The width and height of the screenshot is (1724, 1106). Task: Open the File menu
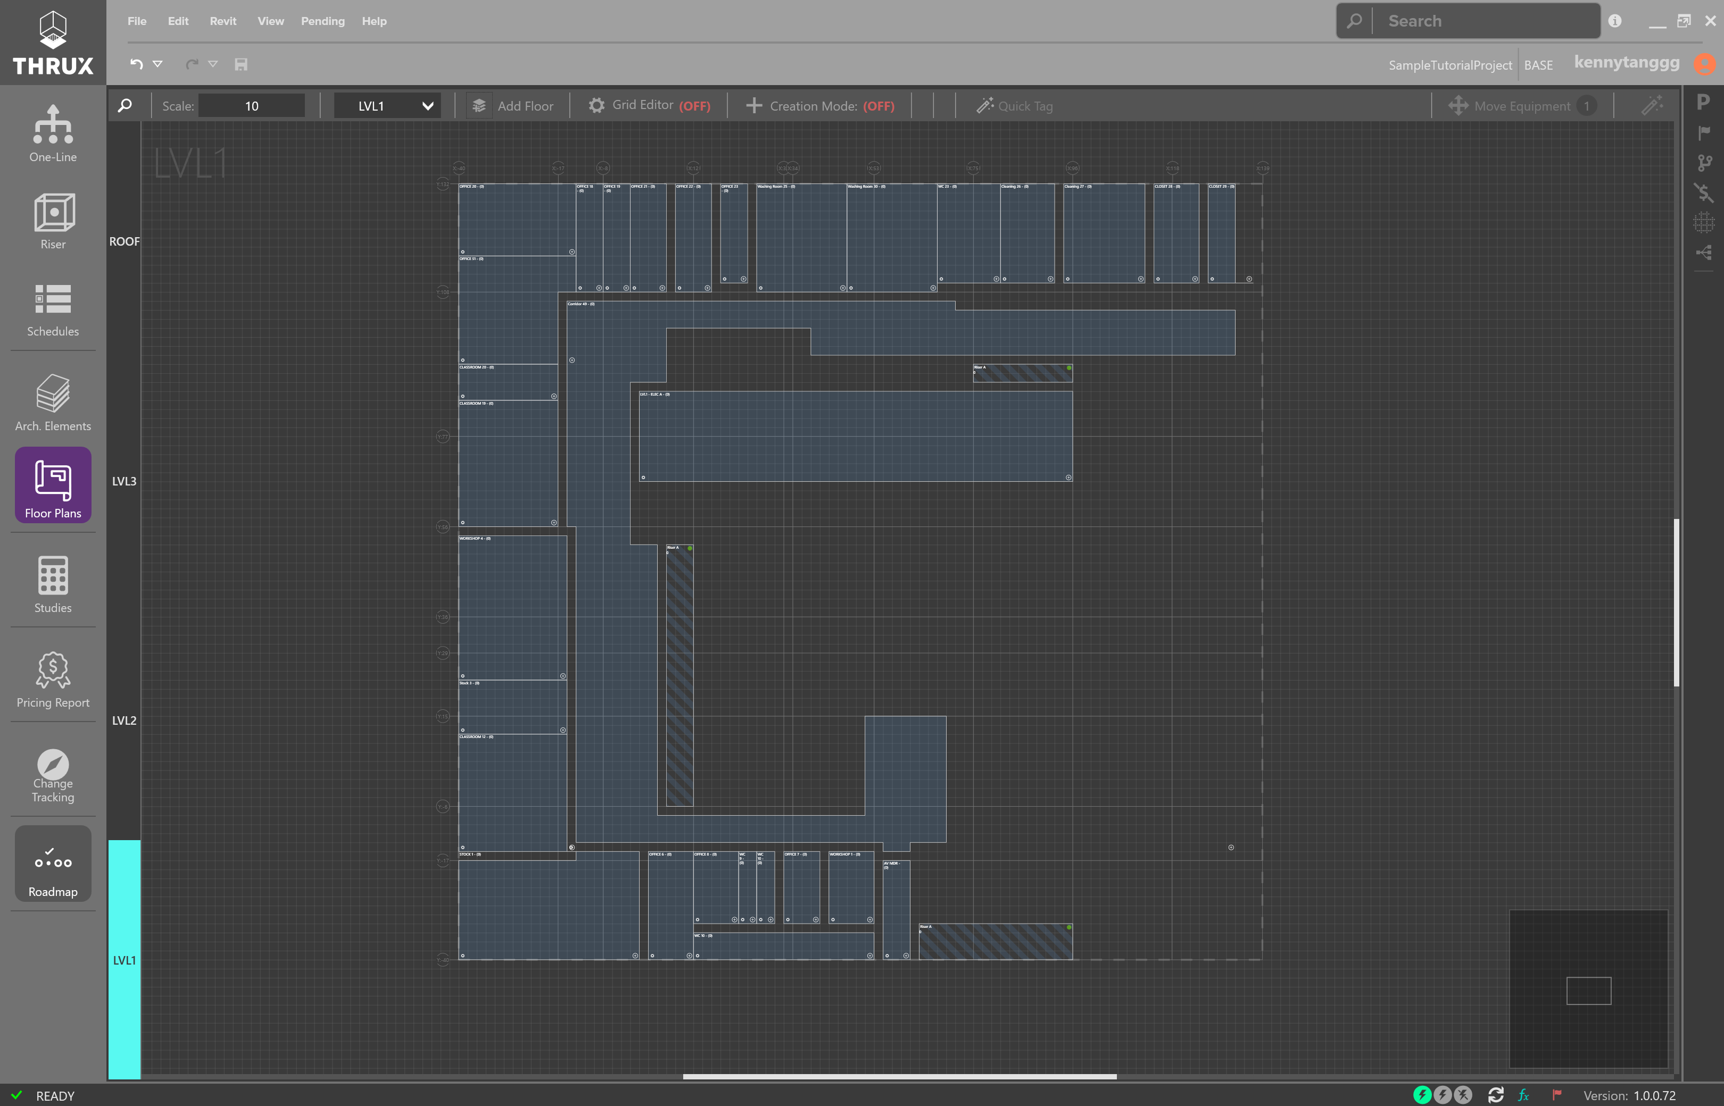click(x=137, y=21)
